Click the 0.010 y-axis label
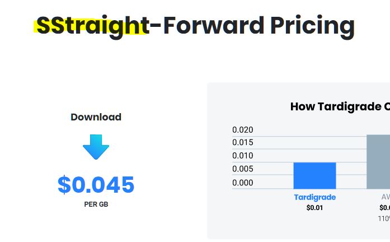The image size is (390, 242). tap(243, 156)
